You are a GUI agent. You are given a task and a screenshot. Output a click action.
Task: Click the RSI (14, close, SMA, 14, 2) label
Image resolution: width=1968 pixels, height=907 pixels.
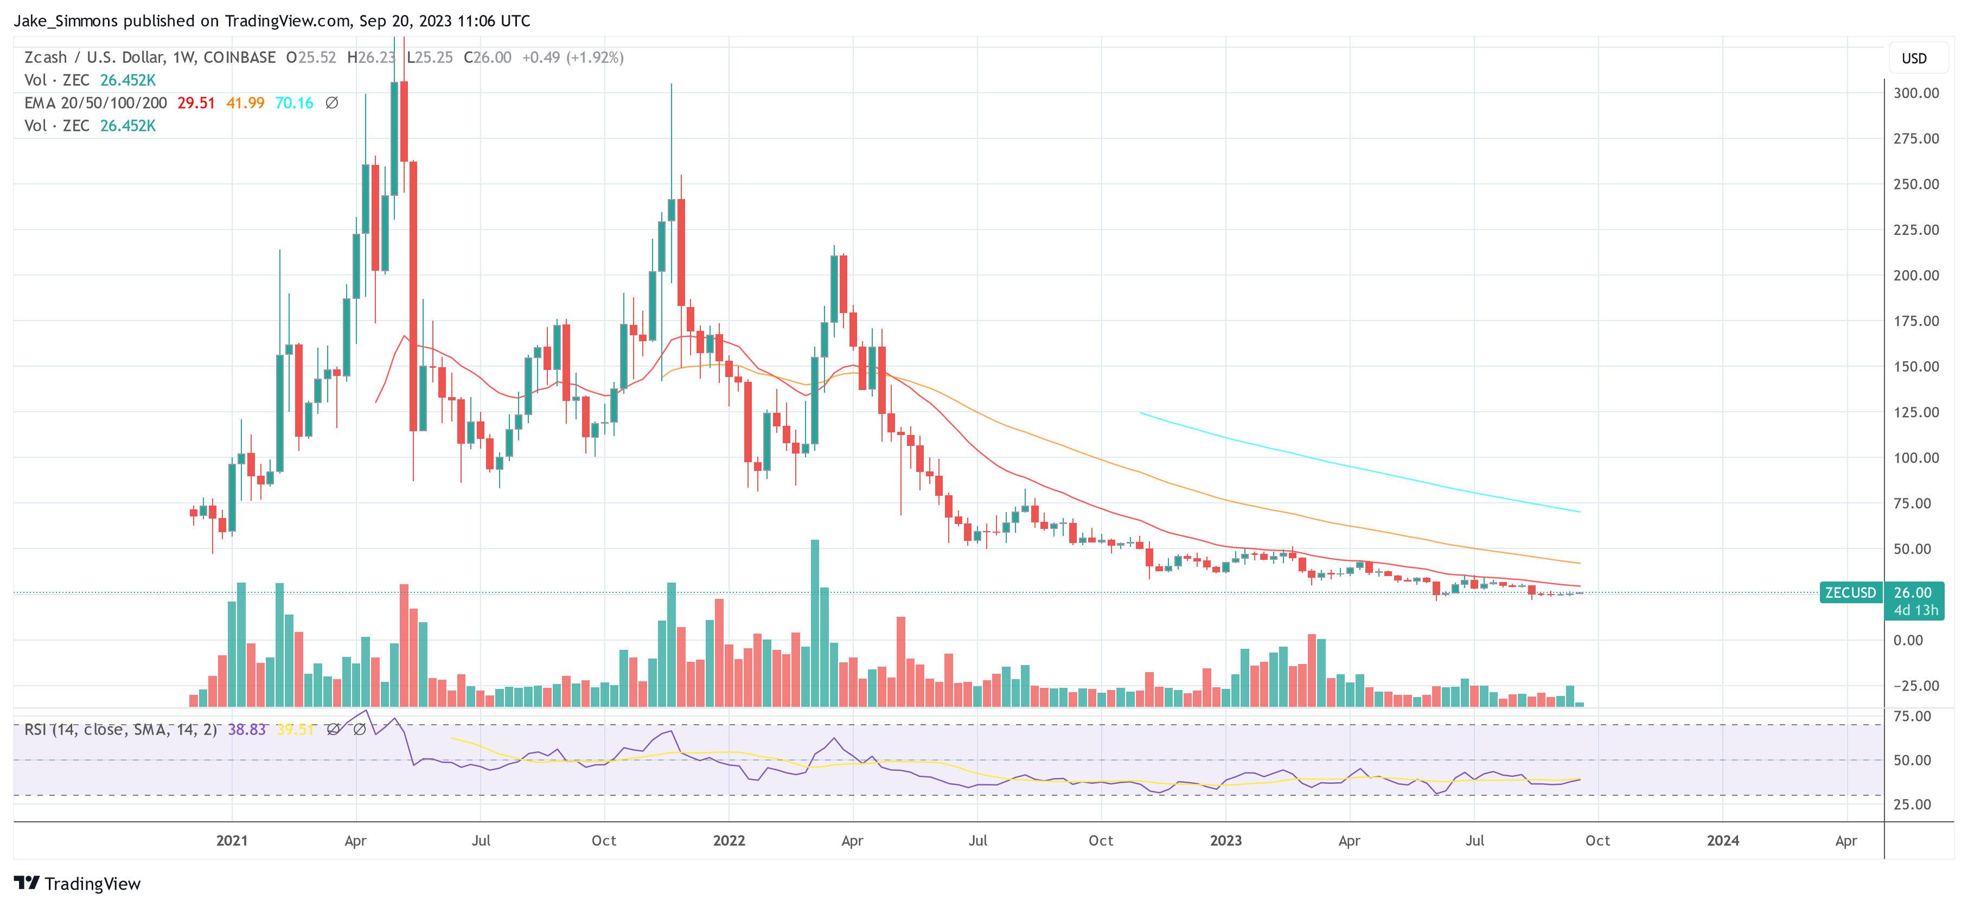[121, 730]
